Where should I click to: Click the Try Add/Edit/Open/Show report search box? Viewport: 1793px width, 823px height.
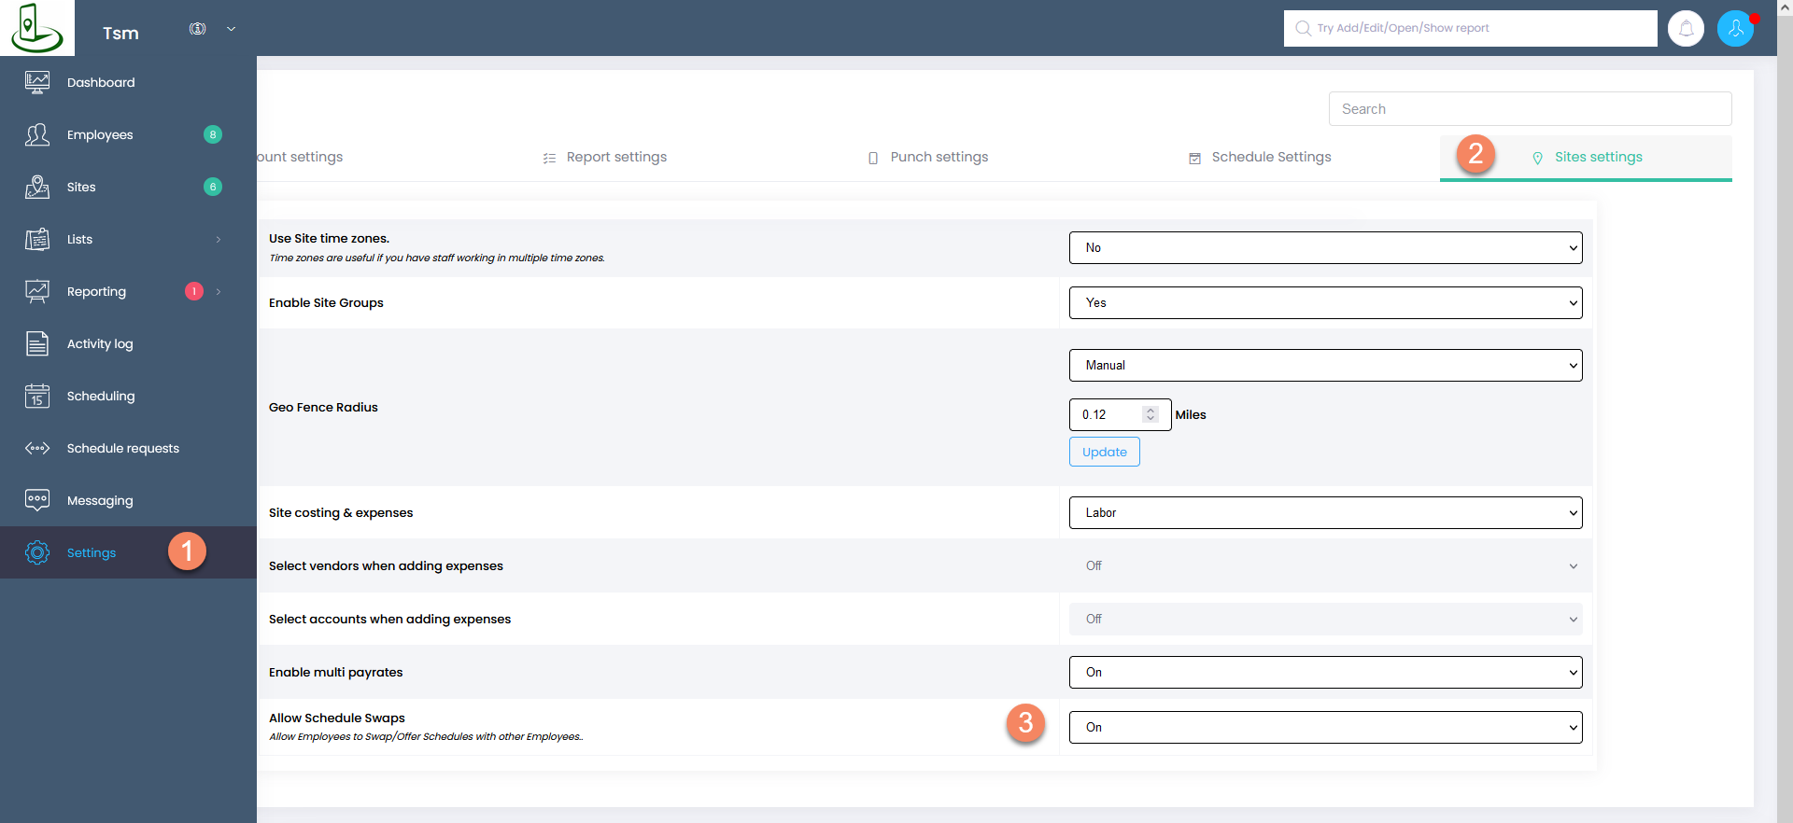[x=1470, y=28]
